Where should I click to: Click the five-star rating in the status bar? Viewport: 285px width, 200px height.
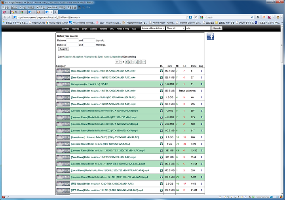pos(263,197)
